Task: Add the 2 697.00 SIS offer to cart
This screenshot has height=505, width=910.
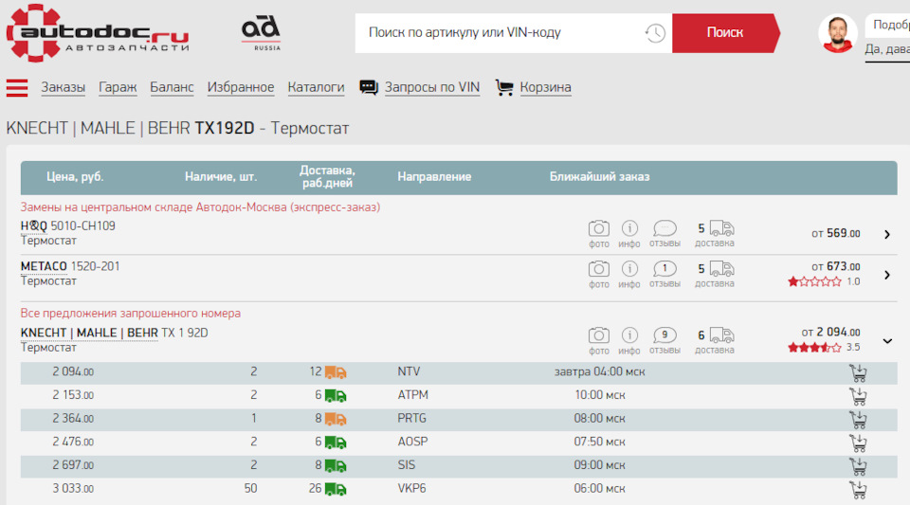Action: click(858, 466)
